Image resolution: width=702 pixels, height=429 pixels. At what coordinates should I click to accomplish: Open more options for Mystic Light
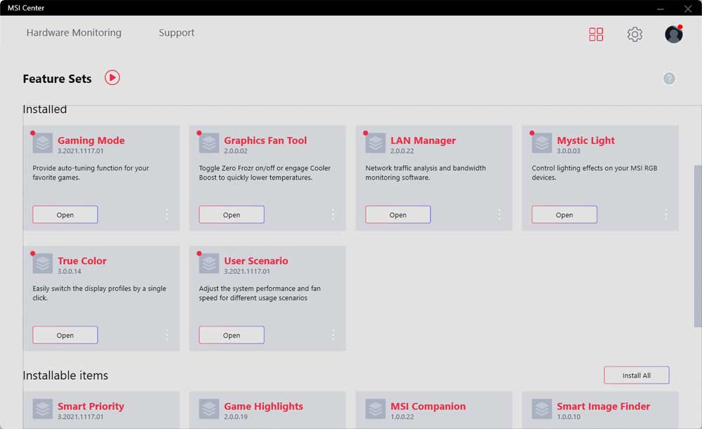tap(665, 215)
